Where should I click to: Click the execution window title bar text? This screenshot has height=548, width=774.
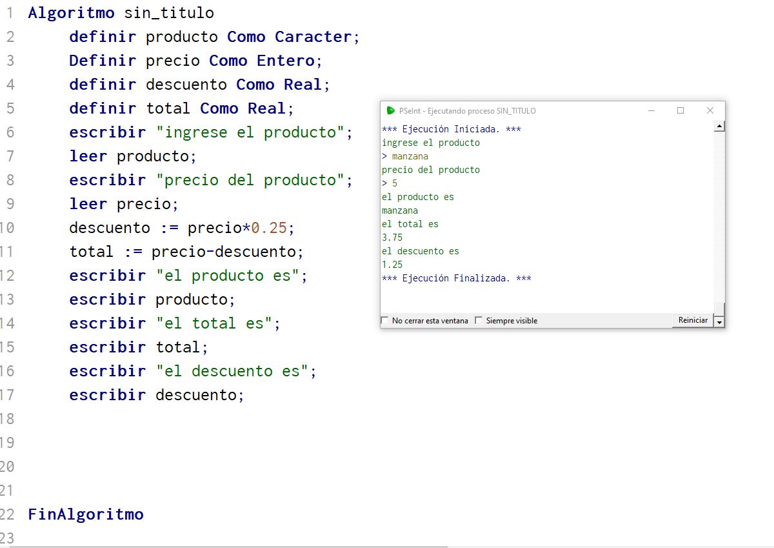[x=467, y=110]
